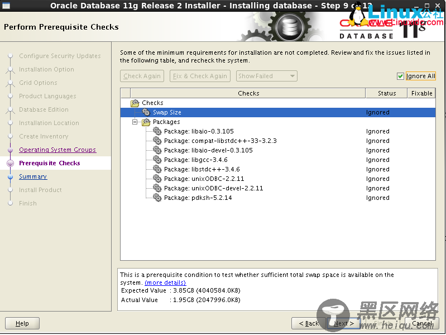
Task: Click the gear icon beside compat-libstdc++-33-3.2.3
Action: pyautogui.click(x=157, y=141)
